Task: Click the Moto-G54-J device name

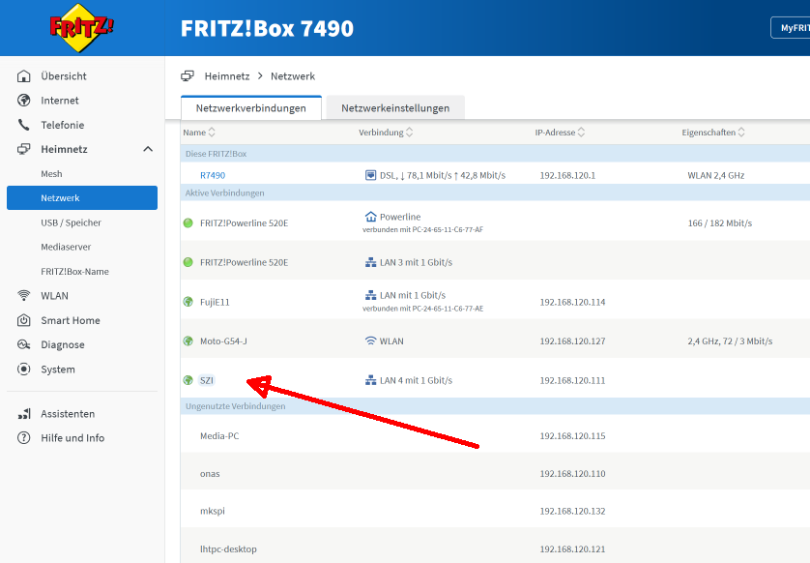Action: click(x=223, y=341)
